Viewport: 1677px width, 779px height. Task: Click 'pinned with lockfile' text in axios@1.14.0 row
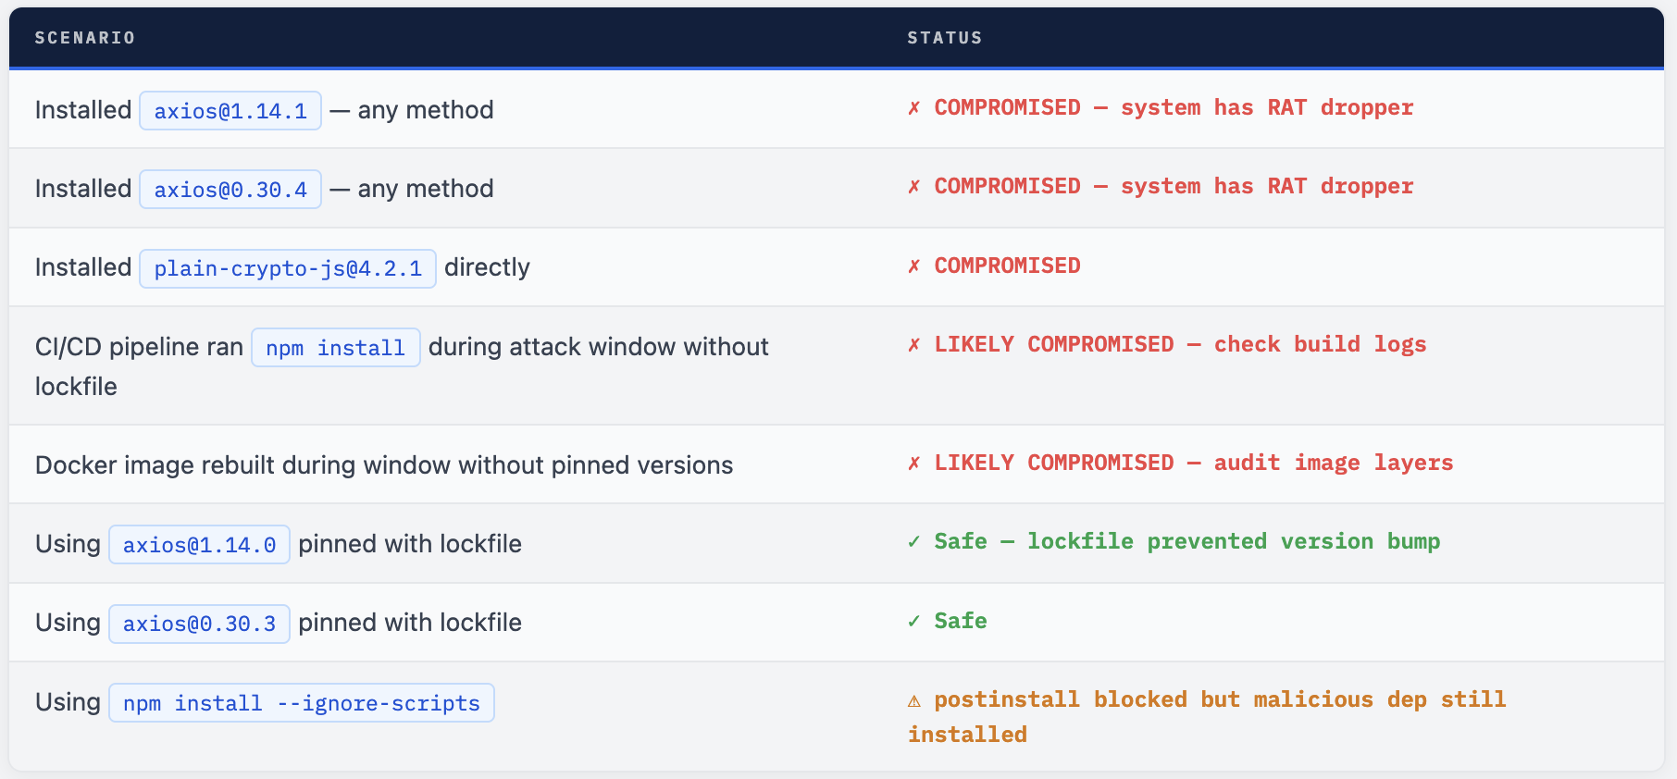[410, 544]
